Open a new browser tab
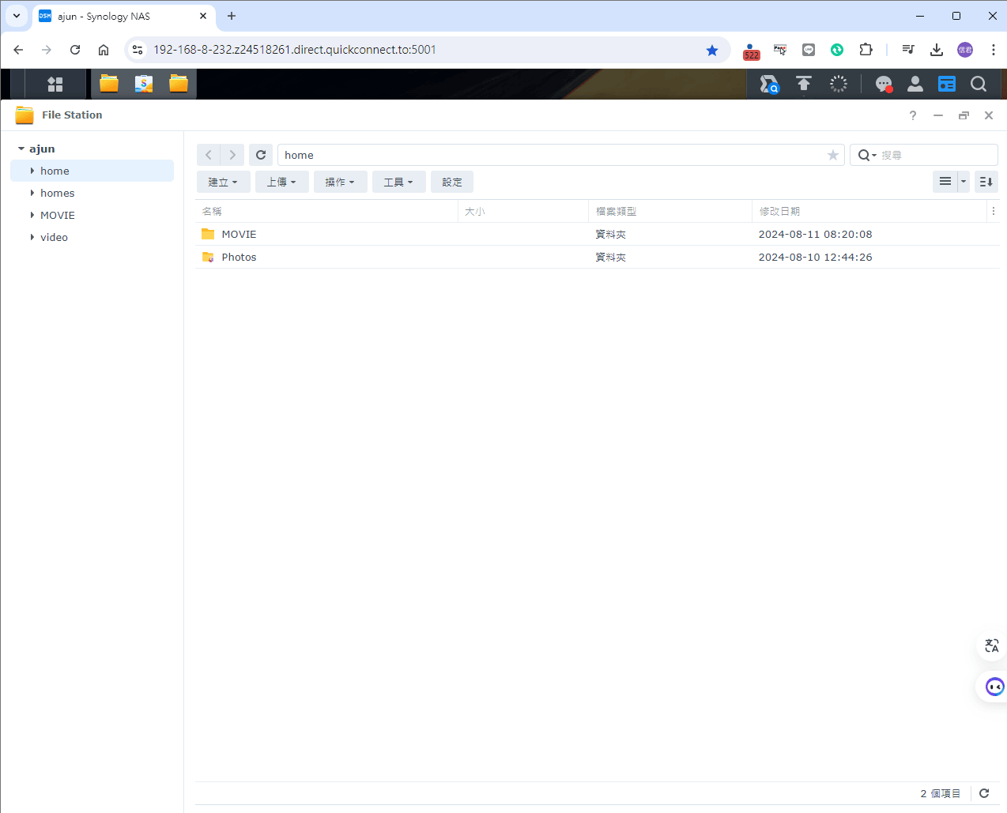 (x=232, y=16)
